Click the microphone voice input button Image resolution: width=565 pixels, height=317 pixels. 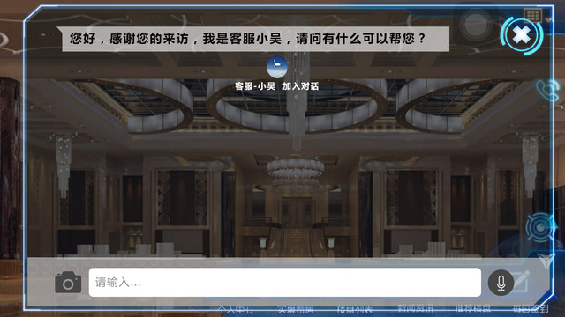pos(501,283)
